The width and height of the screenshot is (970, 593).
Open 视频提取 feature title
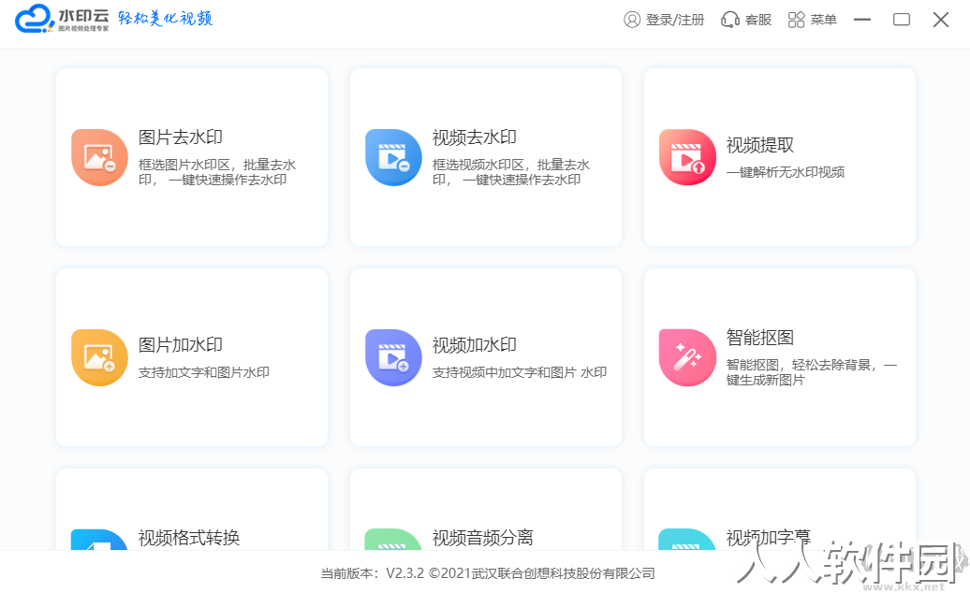[x=759, y=145]
